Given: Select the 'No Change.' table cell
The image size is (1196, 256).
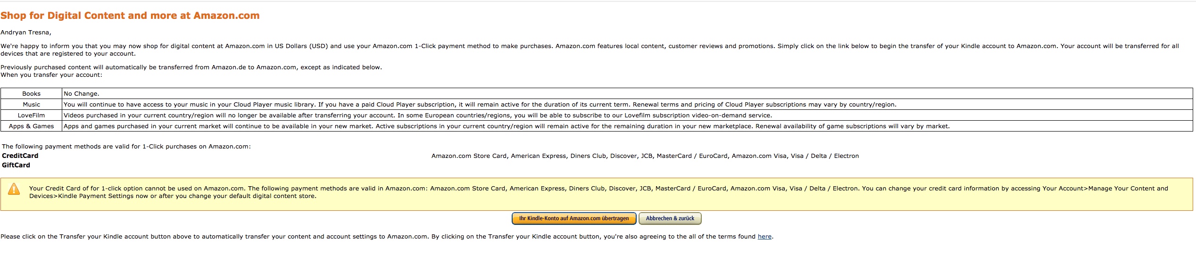Looking at the screenshot, I should 627,94.
